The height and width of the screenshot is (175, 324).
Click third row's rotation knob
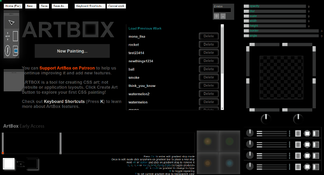tap(250, 155)
